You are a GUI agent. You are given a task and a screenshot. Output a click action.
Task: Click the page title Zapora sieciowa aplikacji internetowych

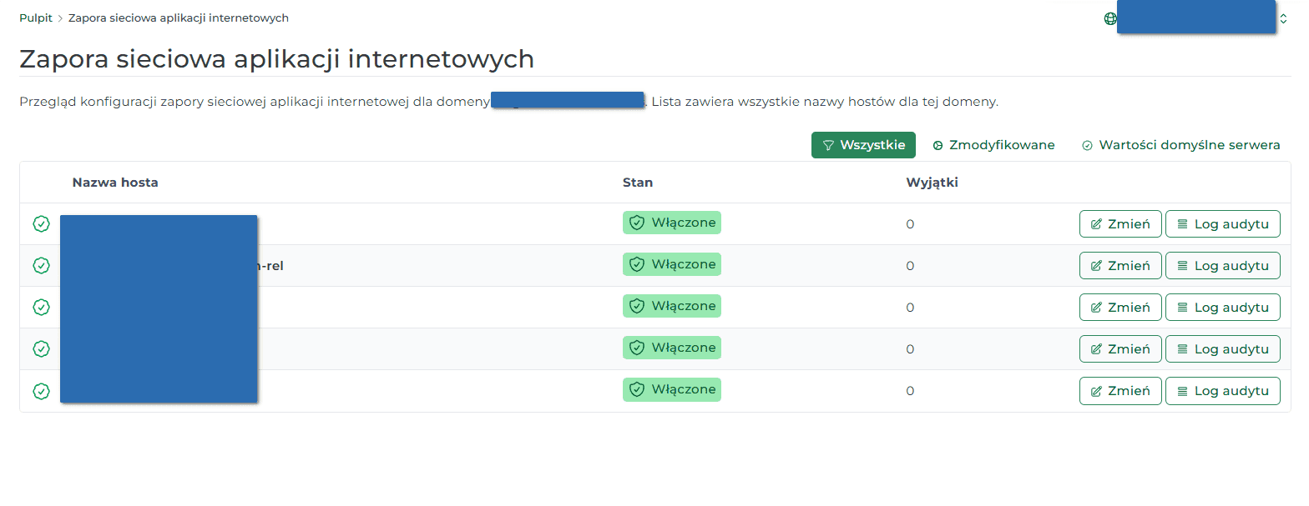(276, 59)
